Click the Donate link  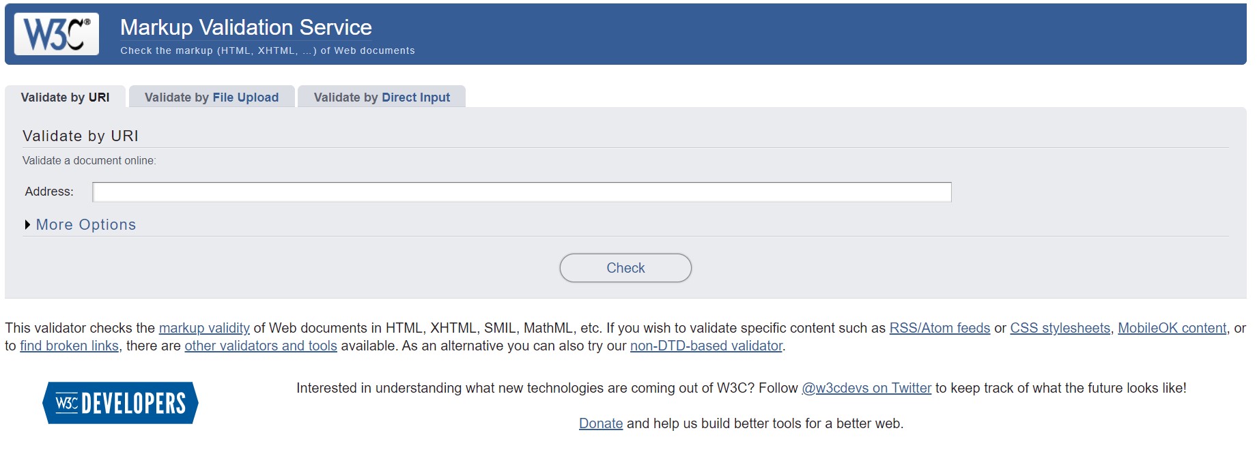pos(601,423)
